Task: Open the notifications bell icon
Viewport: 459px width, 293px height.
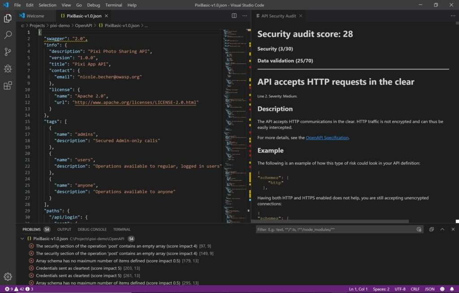Action: click(452, 289)
